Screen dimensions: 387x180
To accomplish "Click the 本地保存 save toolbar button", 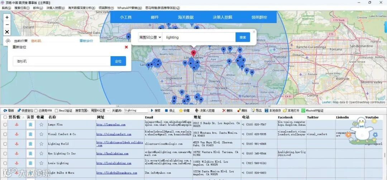I will pos(273,111).
